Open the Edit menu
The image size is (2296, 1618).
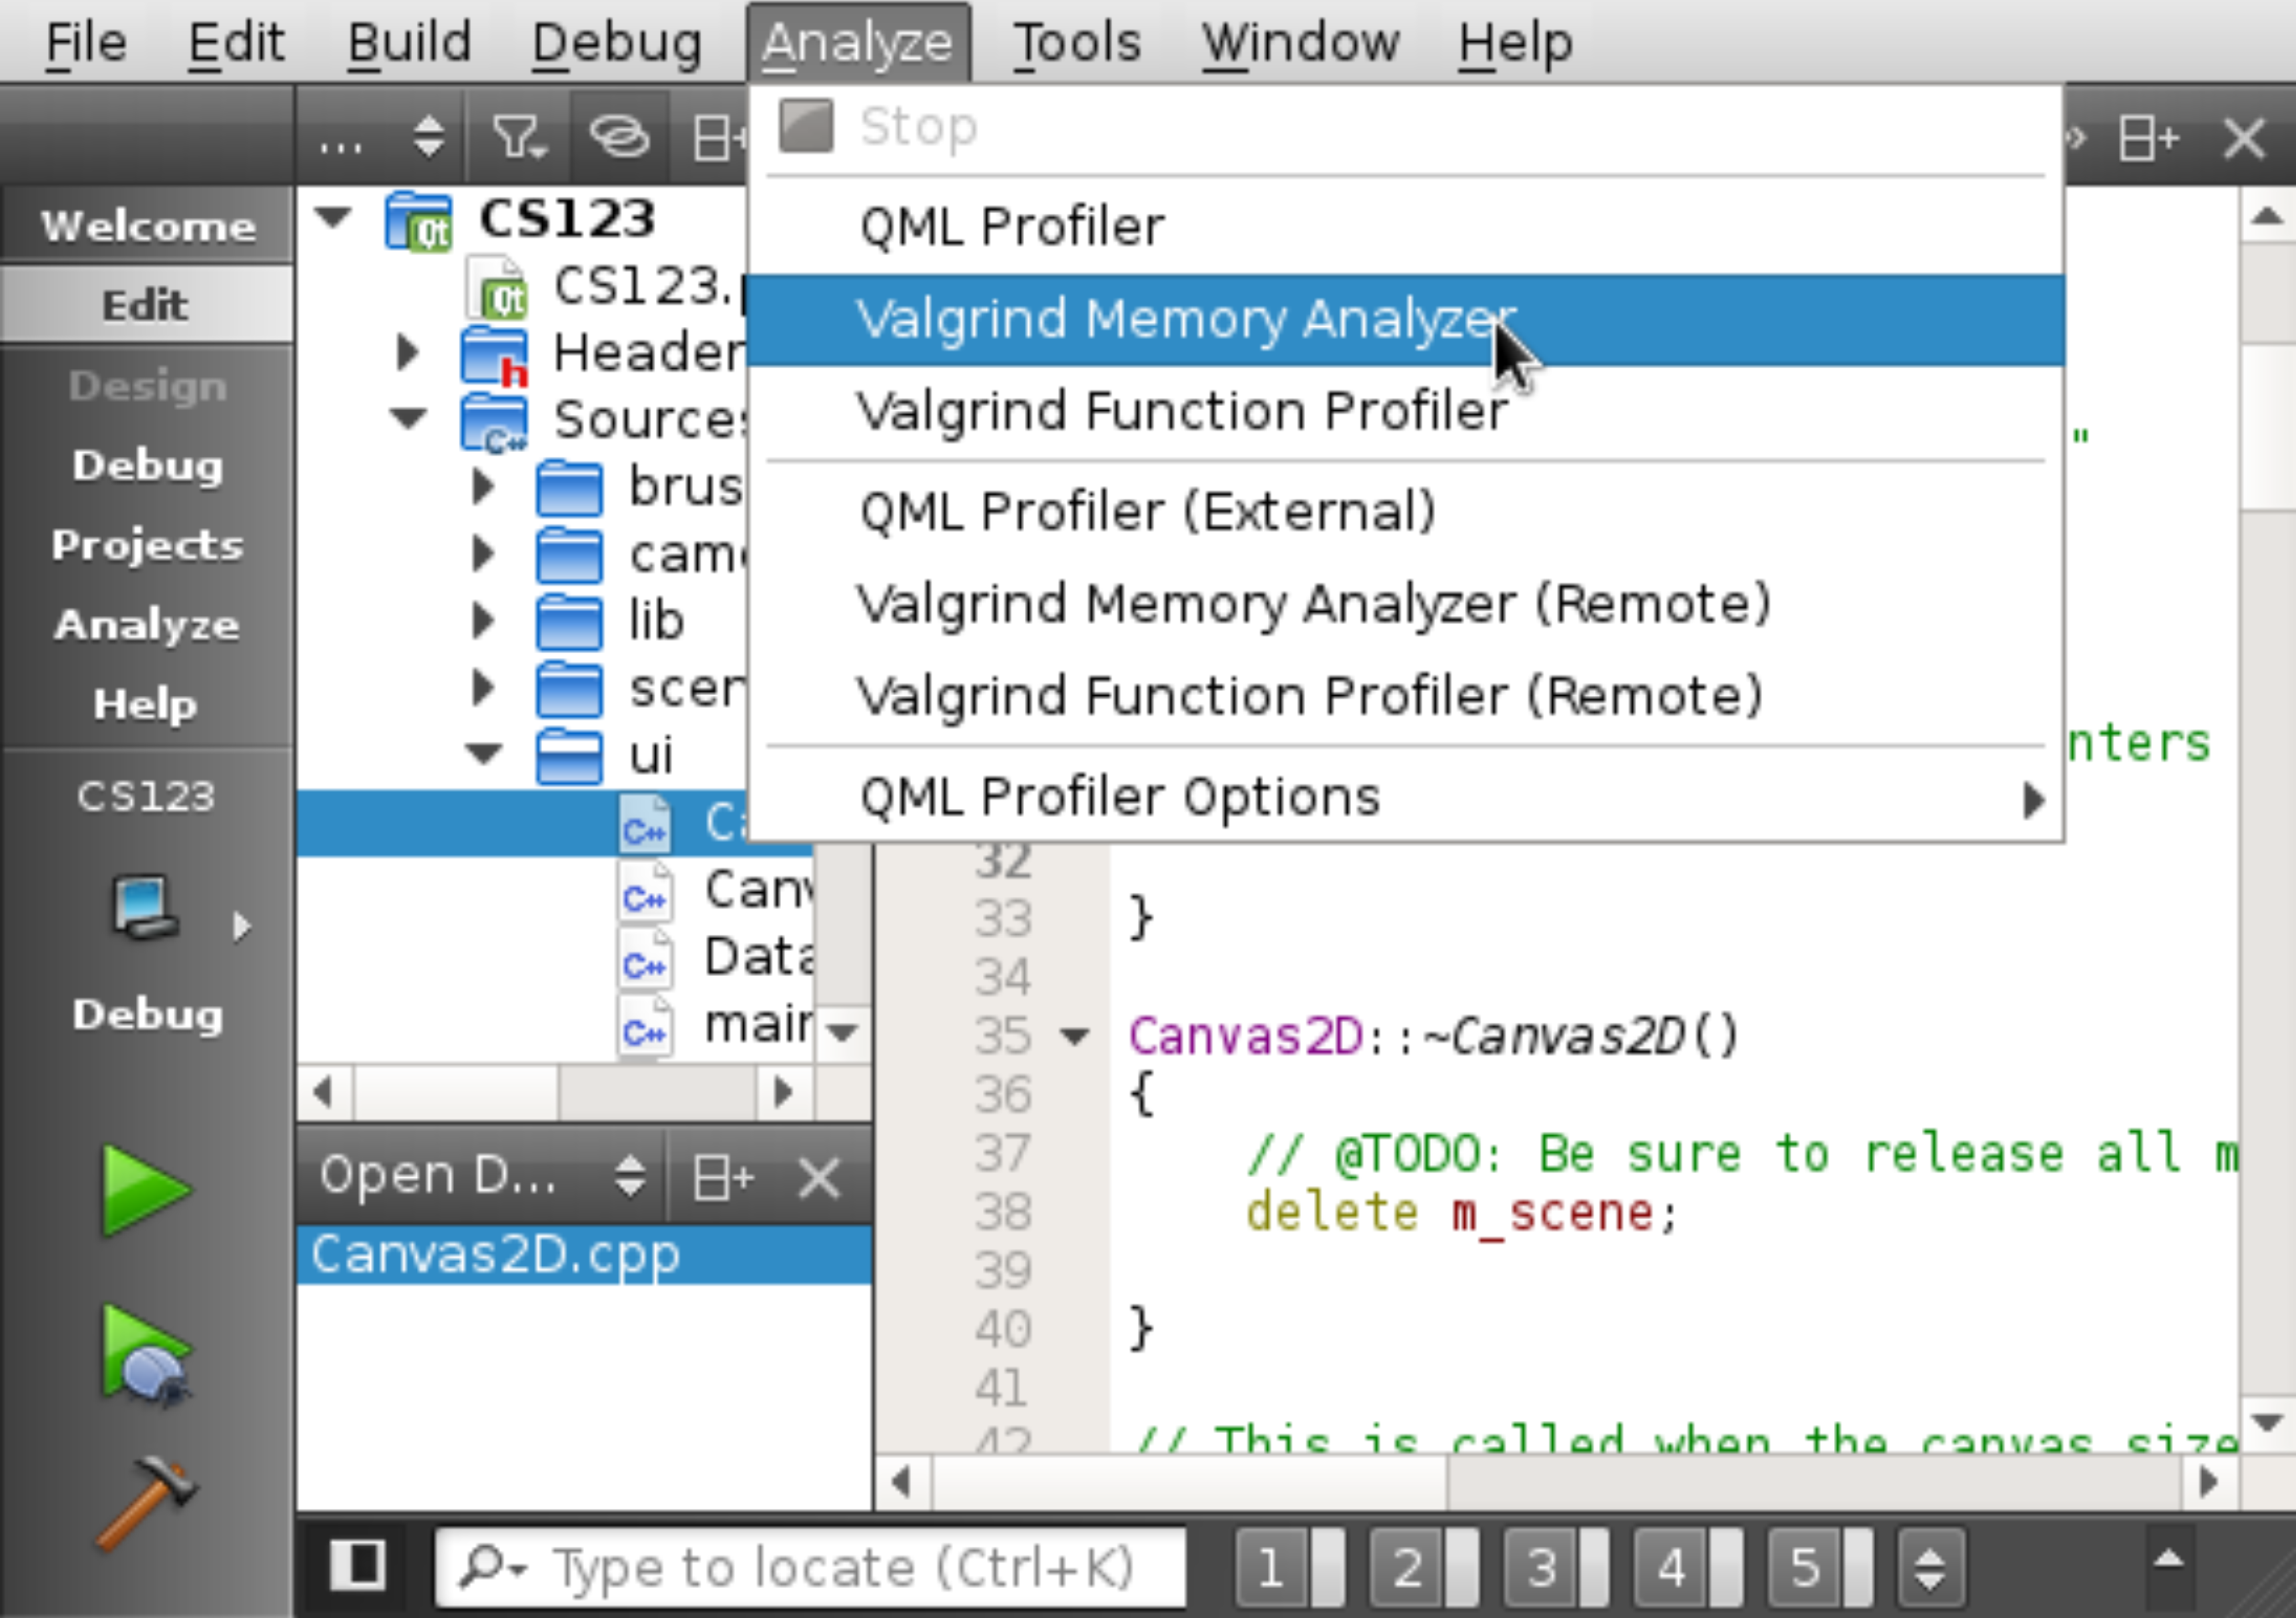(237, 43)
